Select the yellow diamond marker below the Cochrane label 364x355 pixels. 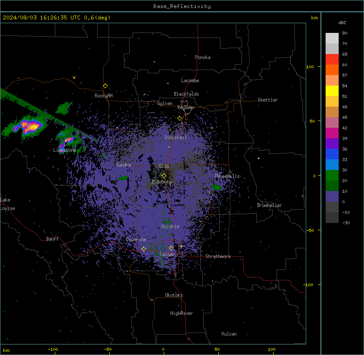pyautogui.click(x=144, y=249)
